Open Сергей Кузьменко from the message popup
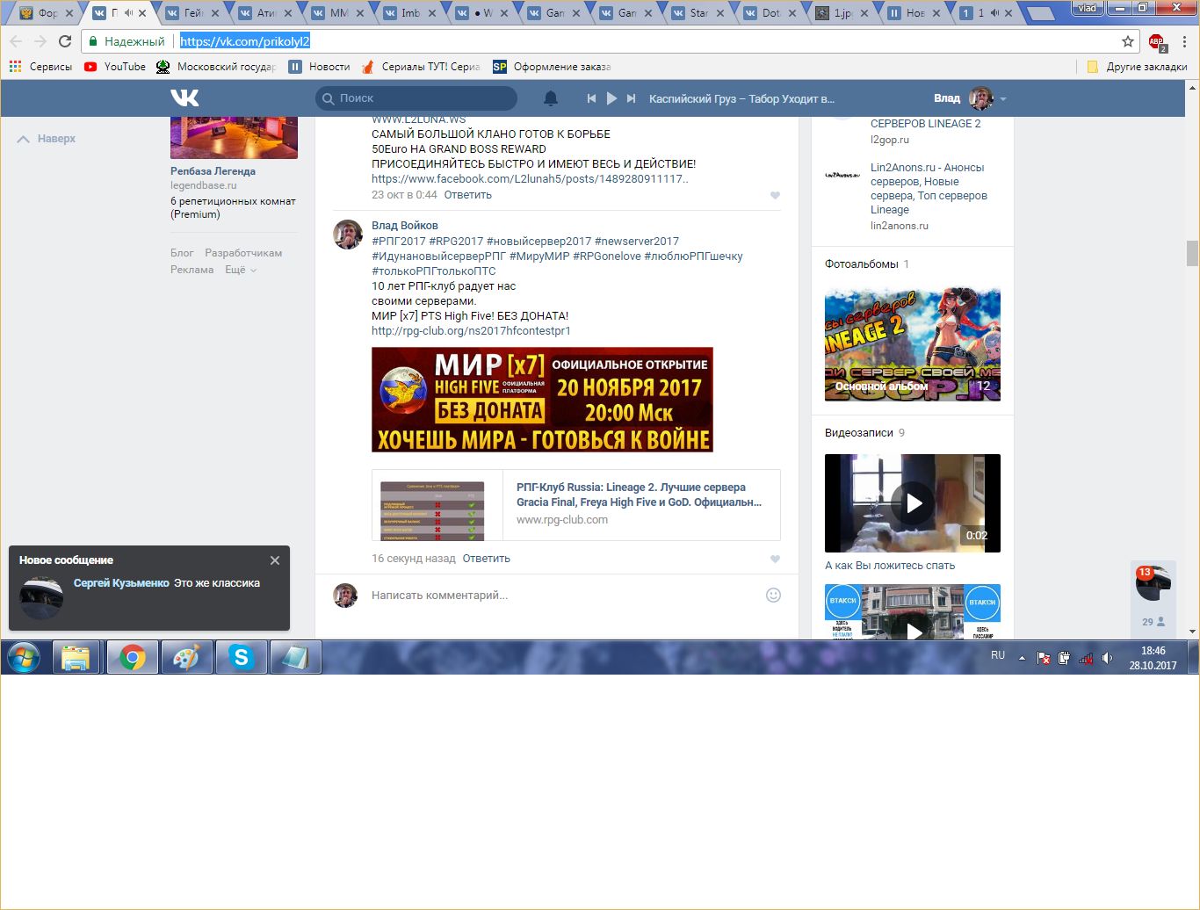The image size is (1200, 910). coord(121,583)
